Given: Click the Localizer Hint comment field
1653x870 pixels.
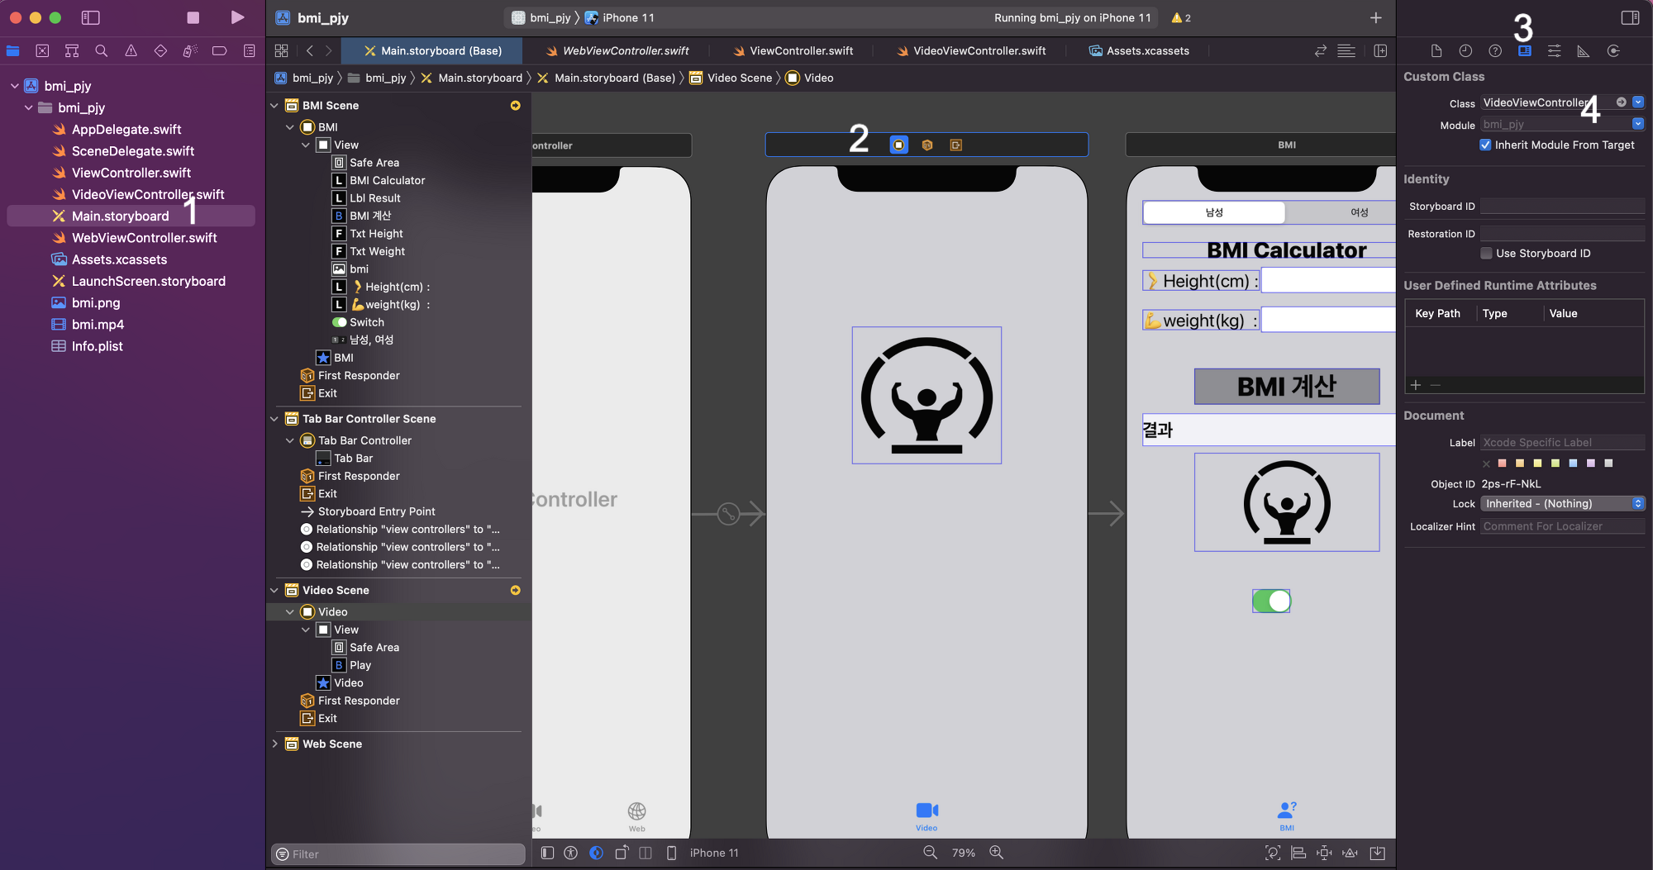Looking at the screenshot, I should pyautogui.click(x=1562, y=526).
